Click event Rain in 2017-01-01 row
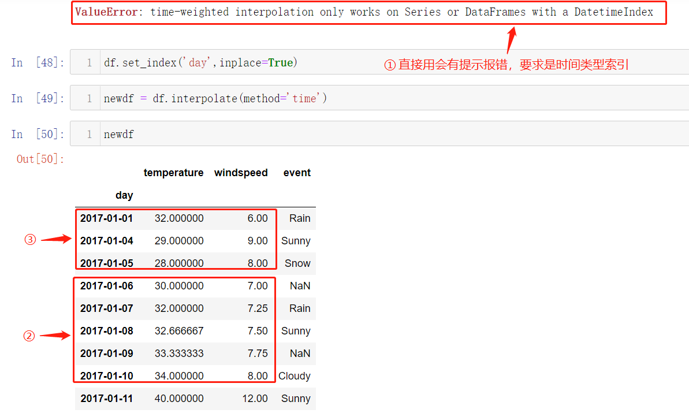This screenshot has width=689, height=413. (300, 218)
